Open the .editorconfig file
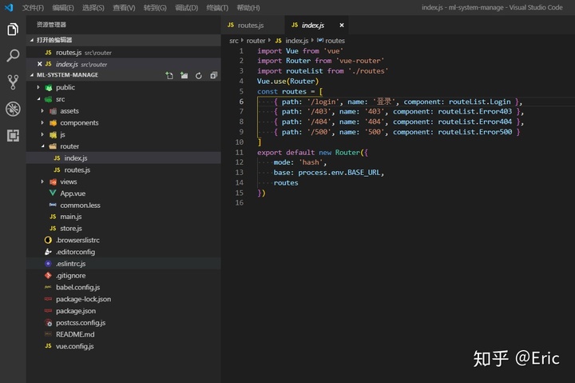575x383 pixels. (x=123, y=252)
